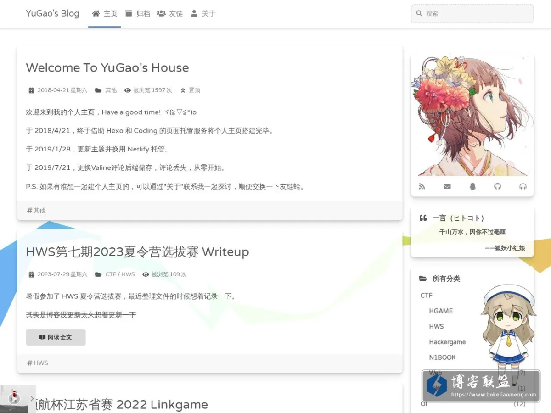
Task: Select the CTF category in sidebar
Action: click(x=427, y=296)
